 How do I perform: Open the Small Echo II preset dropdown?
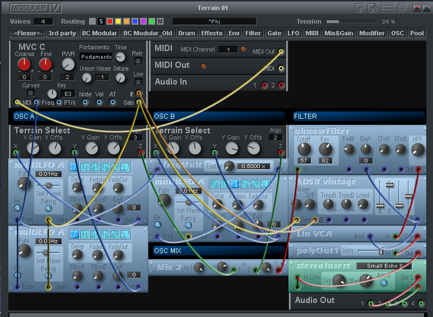pos(384,265)
